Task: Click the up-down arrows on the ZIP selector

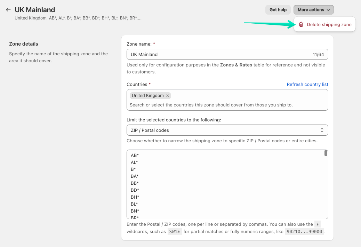Action: tap(322, 130)
